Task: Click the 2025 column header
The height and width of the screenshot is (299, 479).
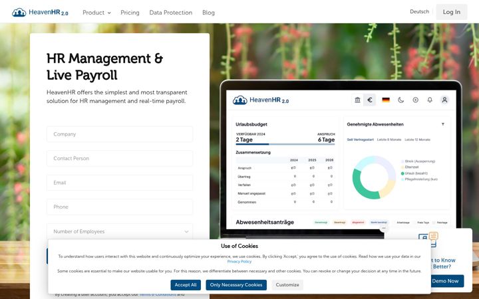Action: point(312,160)
